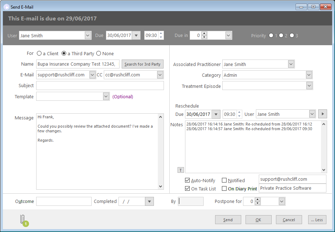
Task: Open the Completed date dropdown
Action: pos(149,202)
